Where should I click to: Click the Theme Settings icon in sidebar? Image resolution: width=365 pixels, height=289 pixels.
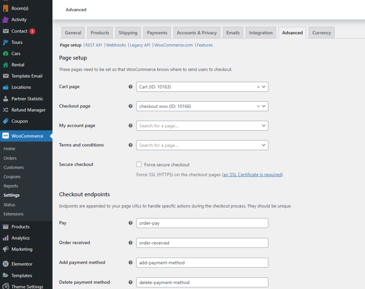[x=6, y=286]
